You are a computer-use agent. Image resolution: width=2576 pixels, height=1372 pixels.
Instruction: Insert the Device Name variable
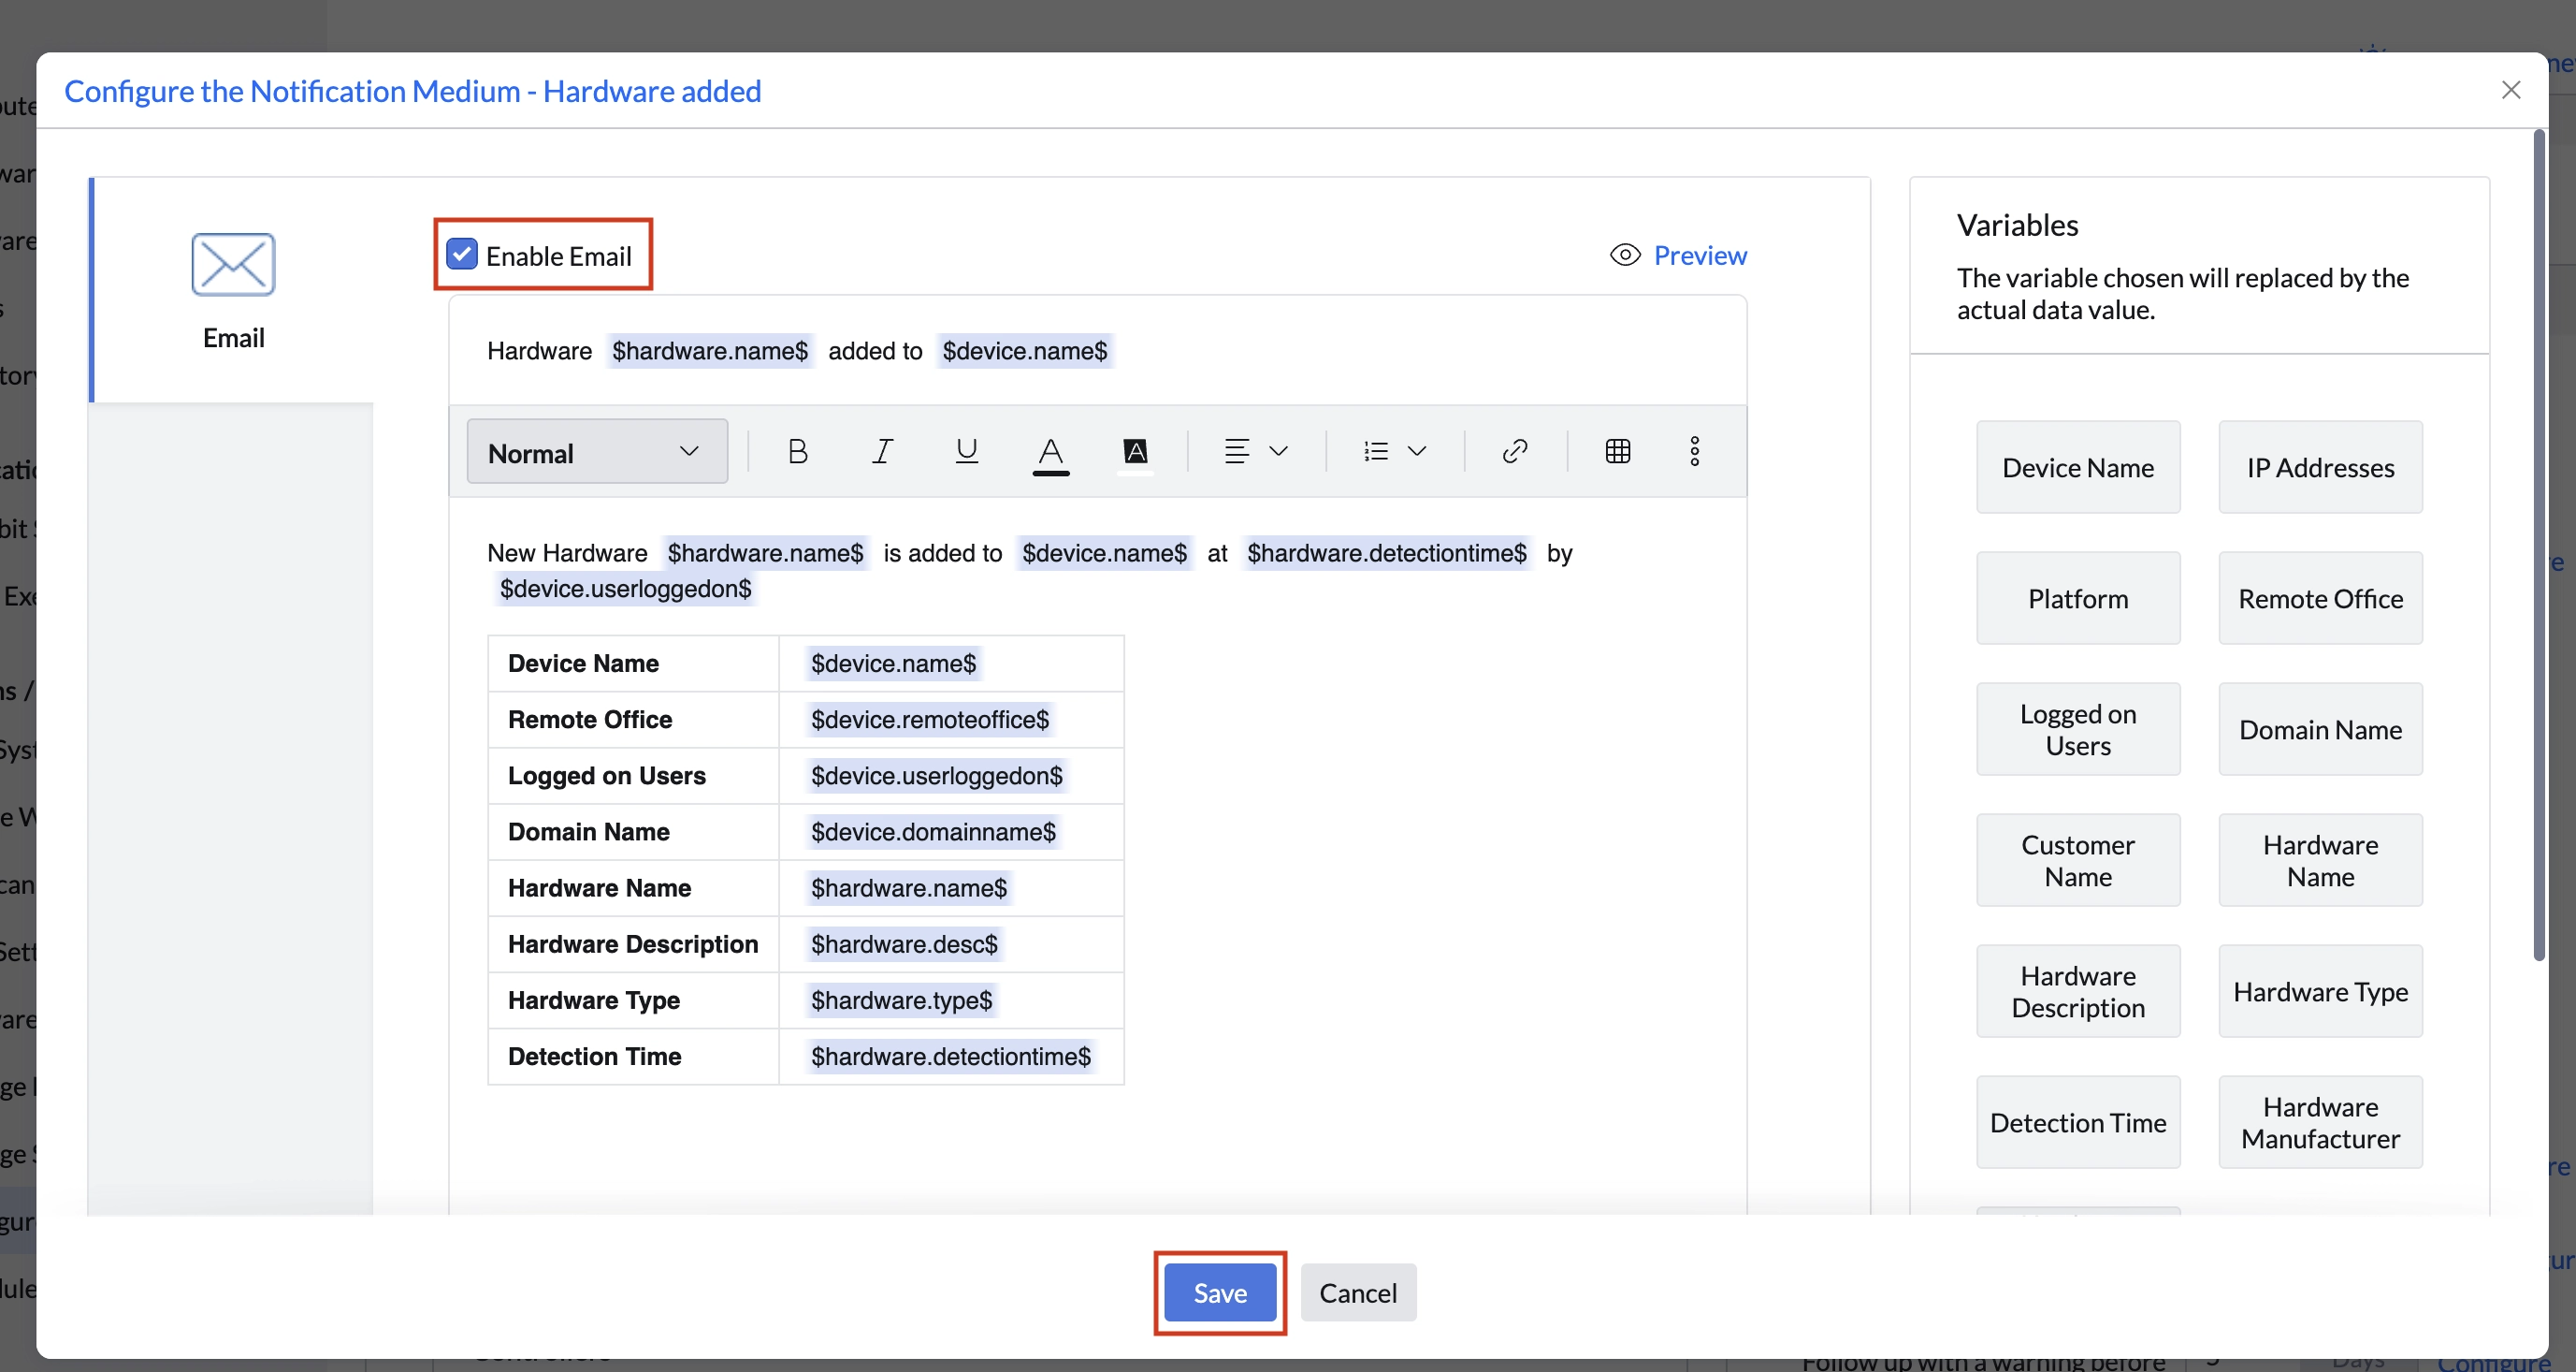2078,467
